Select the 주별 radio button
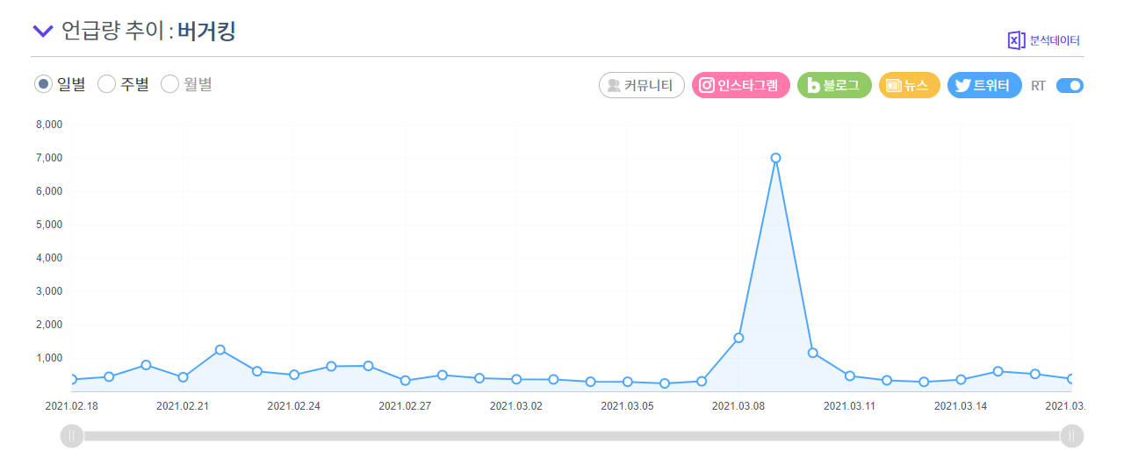This screenshot has height=465, width=1138. click(x=106, y=84)
